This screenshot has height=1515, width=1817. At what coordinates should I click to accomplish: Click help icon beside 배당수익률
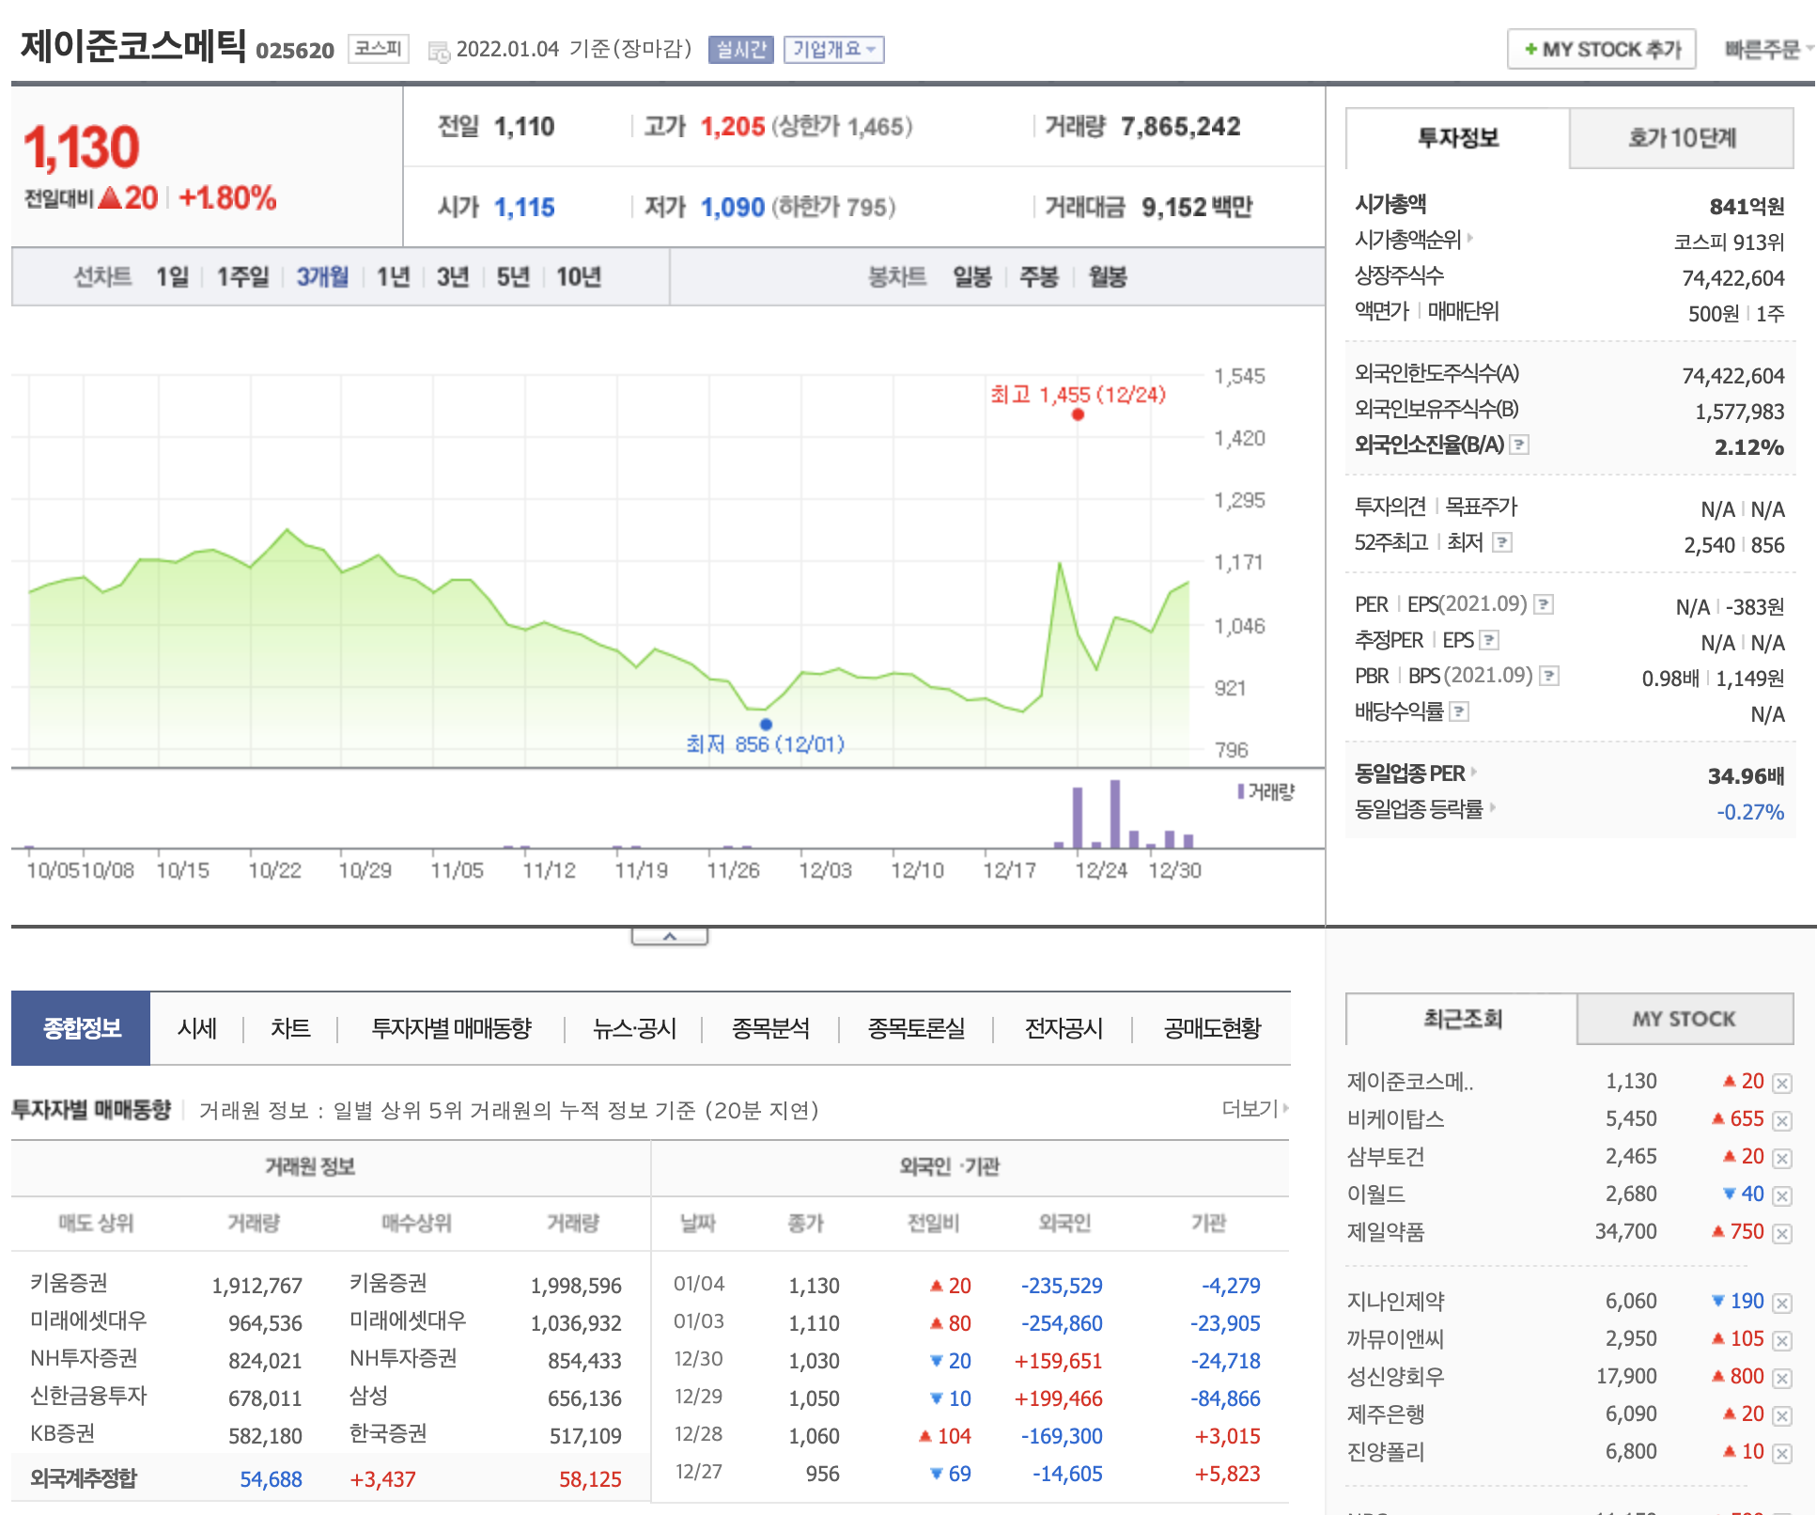[x=1458, y=711]
